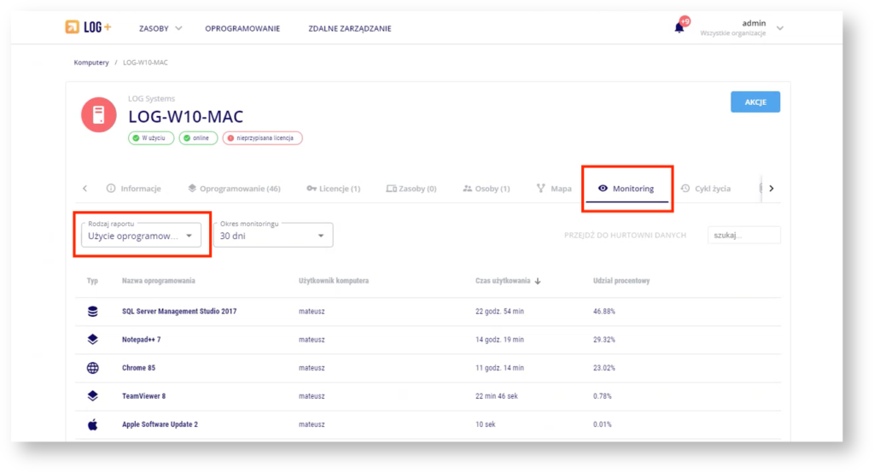Open the Notepad++ 7 entry
Viewport: 874px width, 473px height.
click(x=141, y=340)
